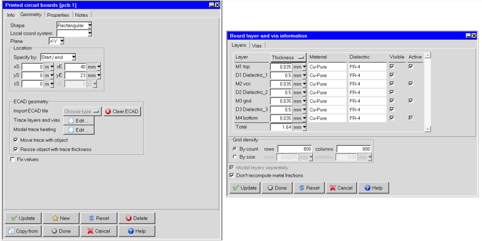Open the Shape dropdown showing Rectangular

tap(90, 25)
